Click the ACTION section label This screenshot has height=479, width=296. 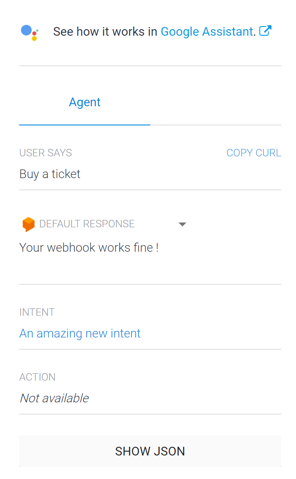tap(37, 377)
